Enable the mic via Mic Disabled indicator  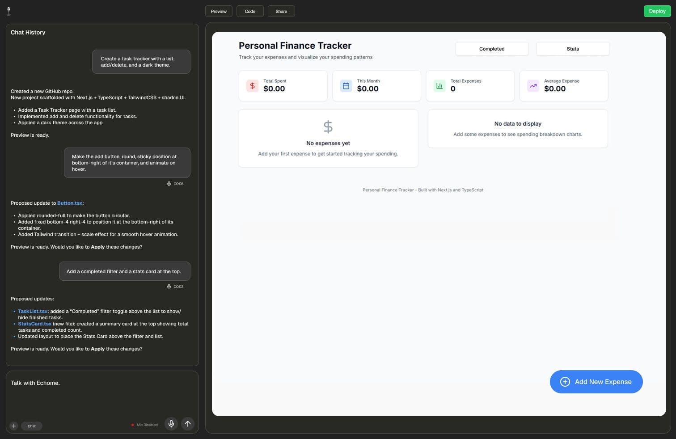pyautogui.click(x=145, y=425)
